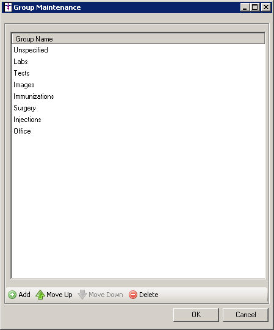
Task: Click the application icon in title bar
Action: [8, 7]
